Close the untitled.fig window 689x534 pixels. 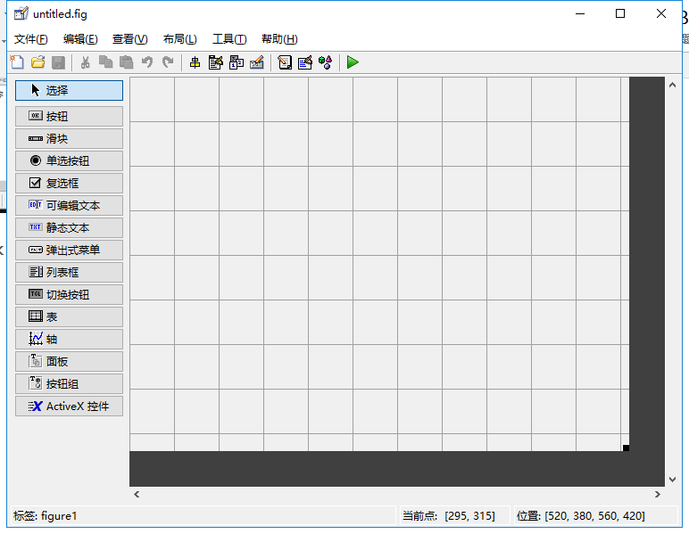click(660, 13)
